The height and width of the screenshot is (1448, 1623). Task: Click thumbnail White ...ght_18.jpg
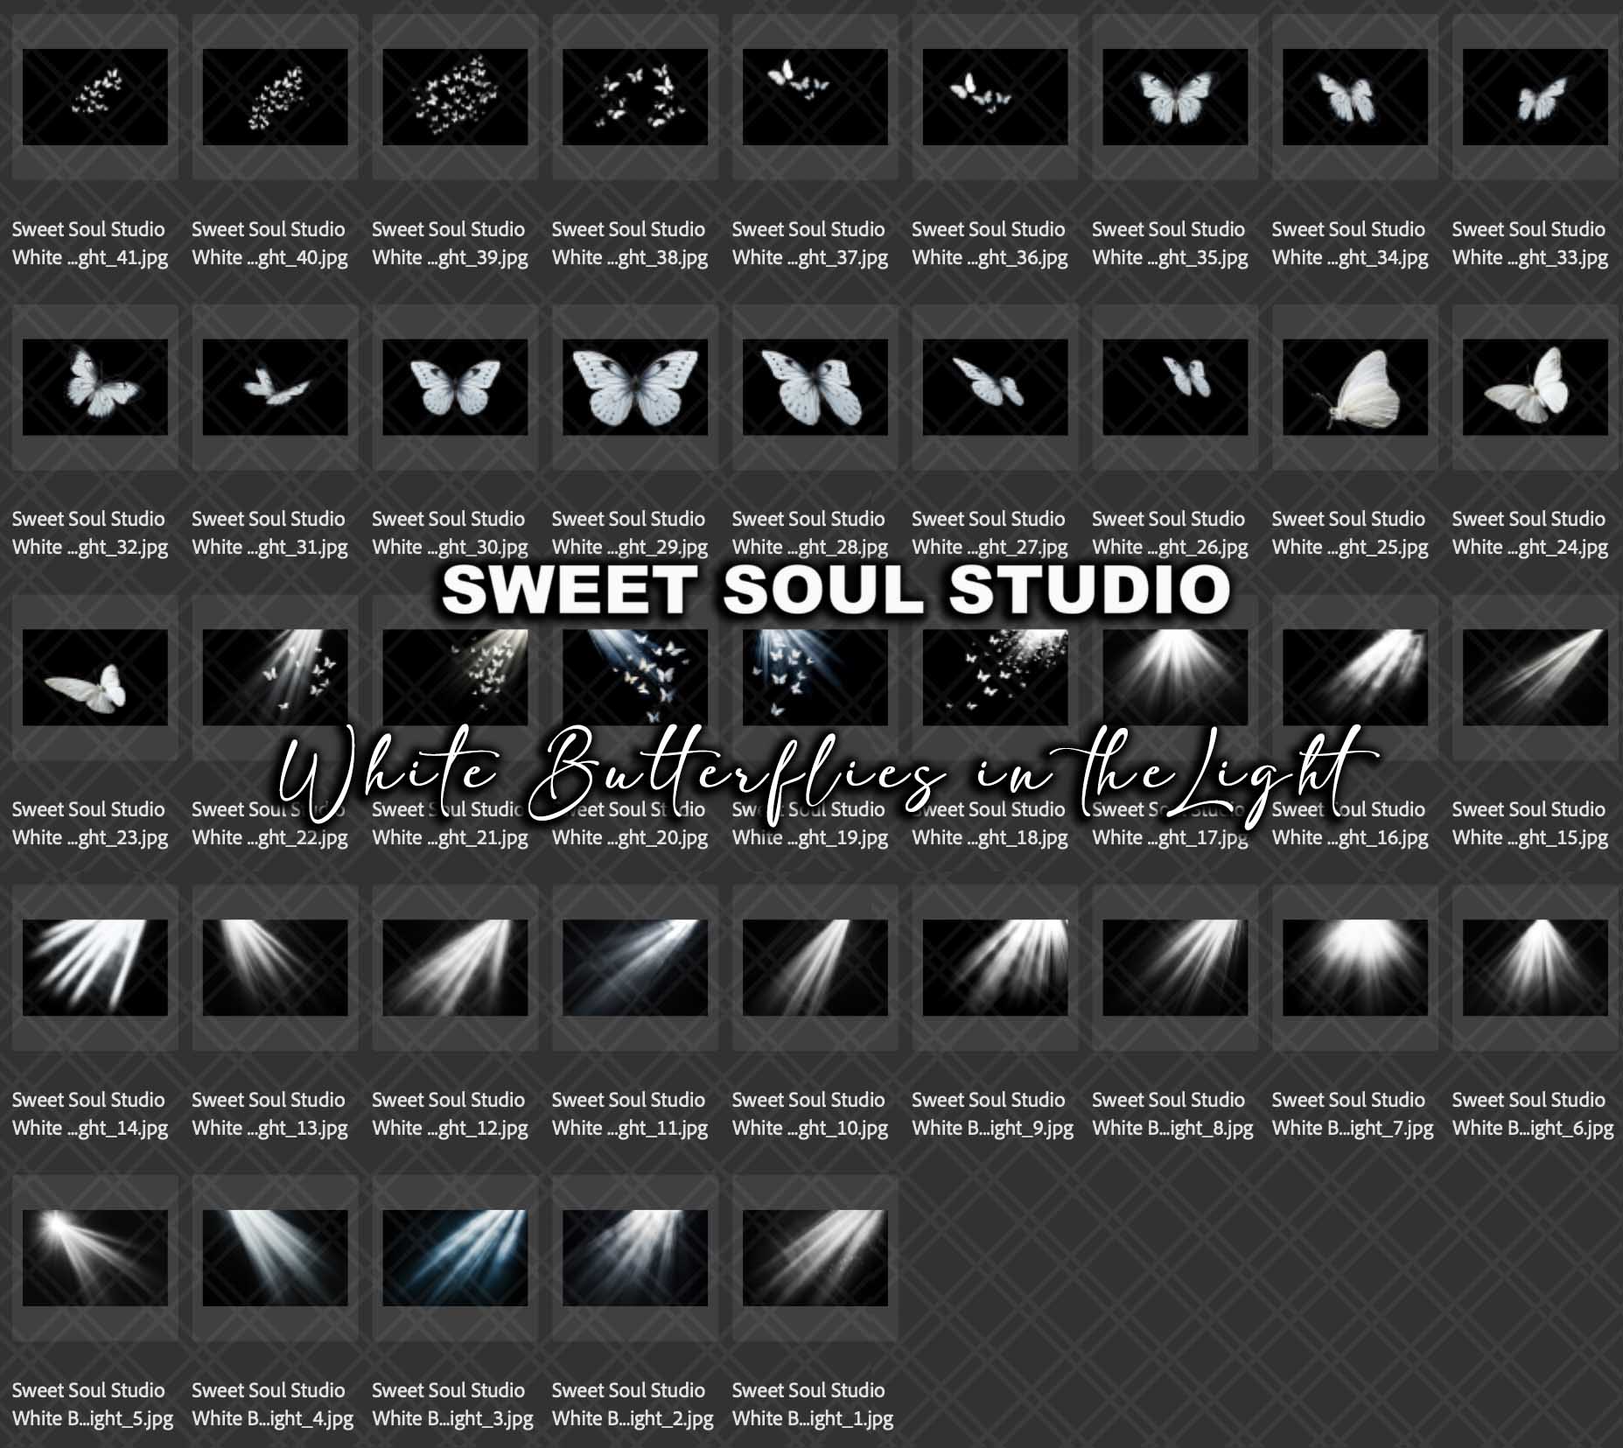click(x=996, y=677)
